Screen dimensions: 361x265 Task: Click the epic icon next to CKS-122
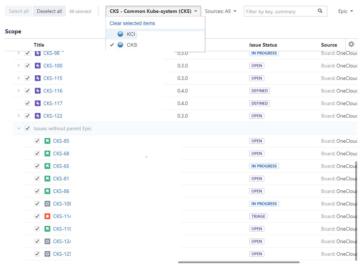tap(37, 116)
